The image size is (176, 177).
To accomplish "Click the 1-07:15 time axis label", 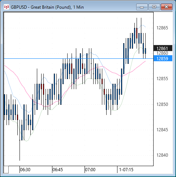I will [x=126, y=170].
